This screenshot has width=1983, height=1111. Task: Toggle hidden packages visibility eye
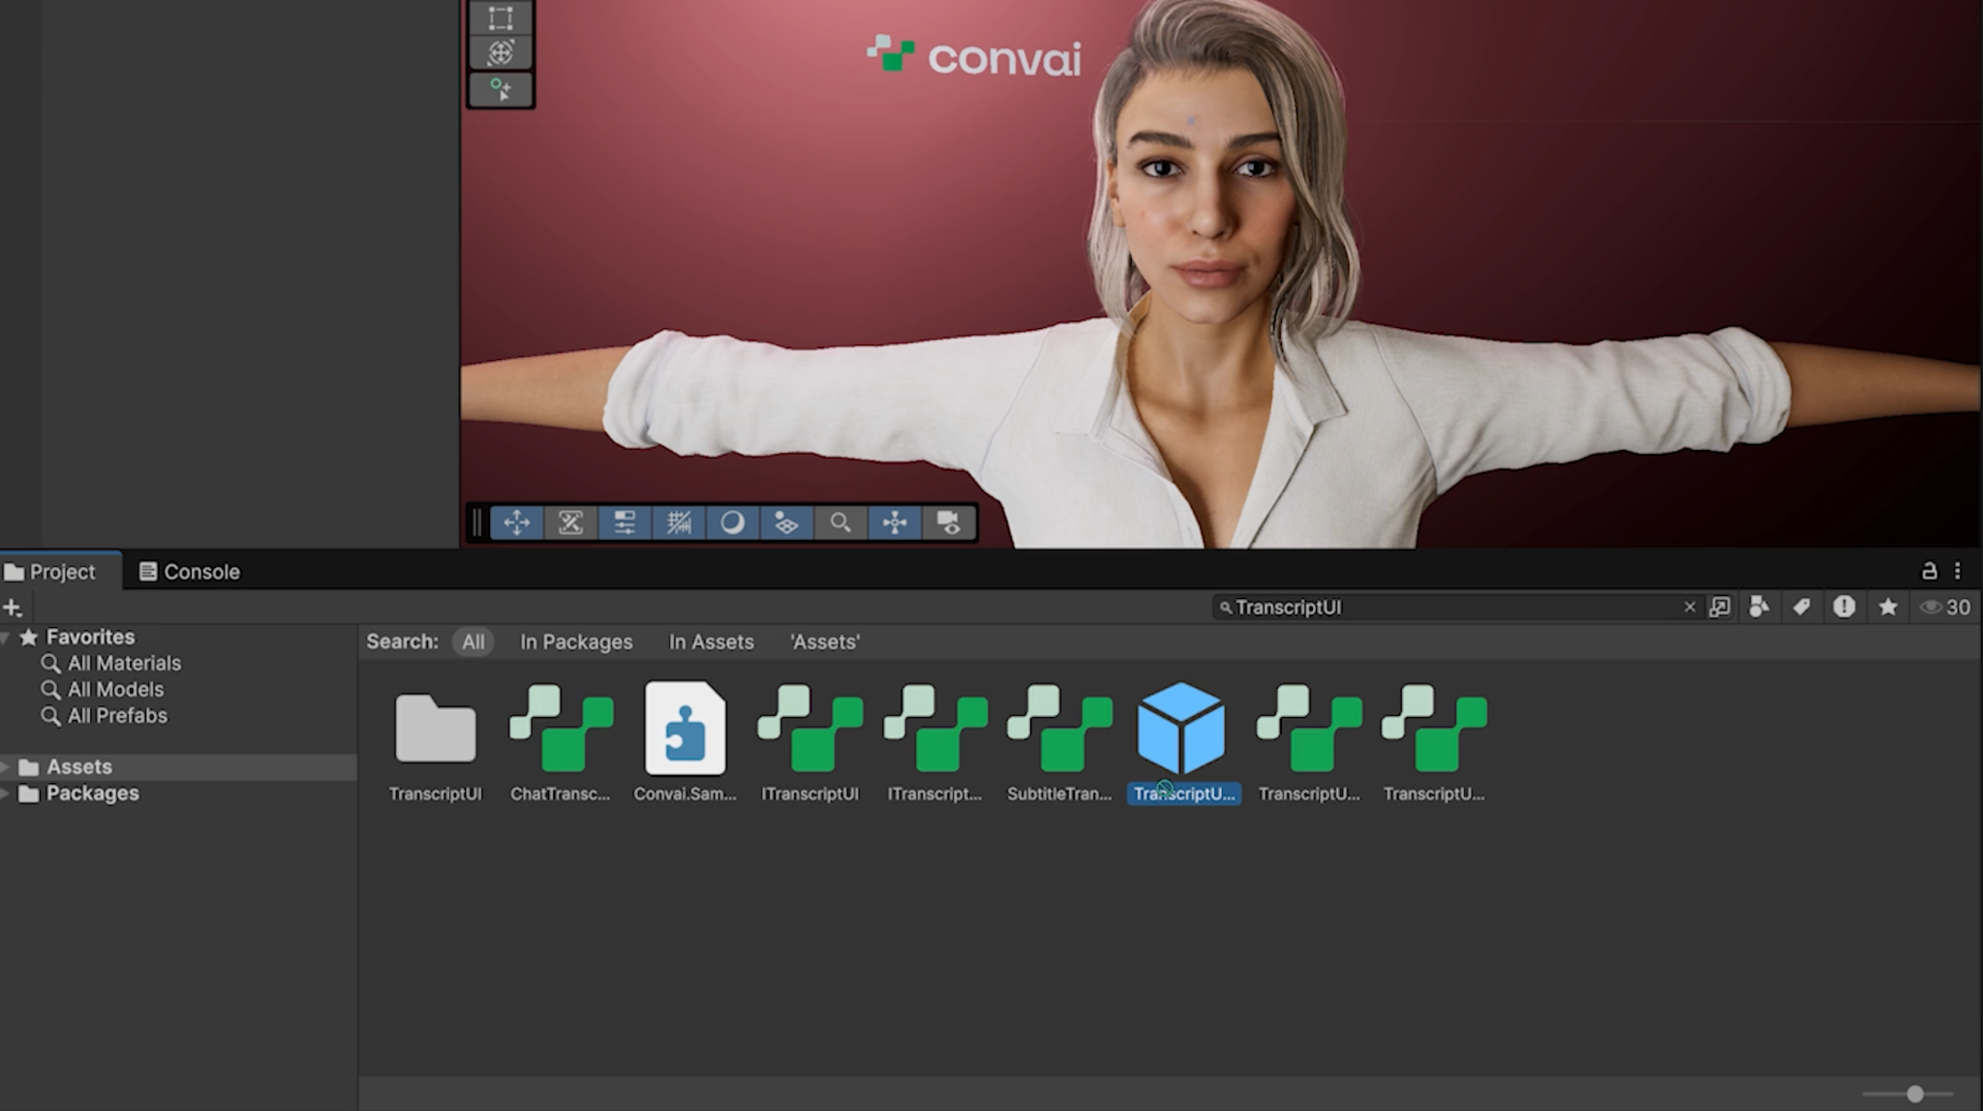point(1931,607)
